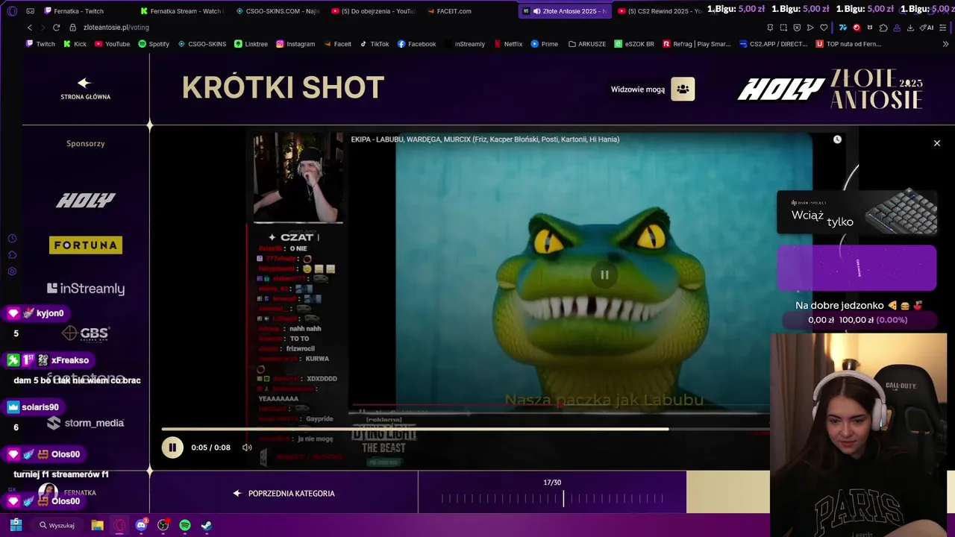Viewport: 955px width, 537px height.
Task: Switch to the Do obejrzenia YouTube tab
Action: tap(373, 11)
